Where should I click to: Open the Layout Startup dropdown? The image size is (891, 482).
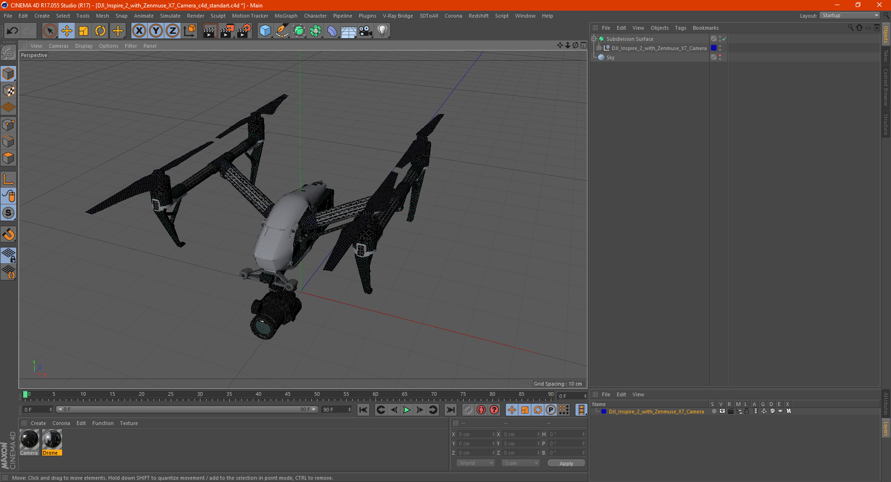click(850, 15)
